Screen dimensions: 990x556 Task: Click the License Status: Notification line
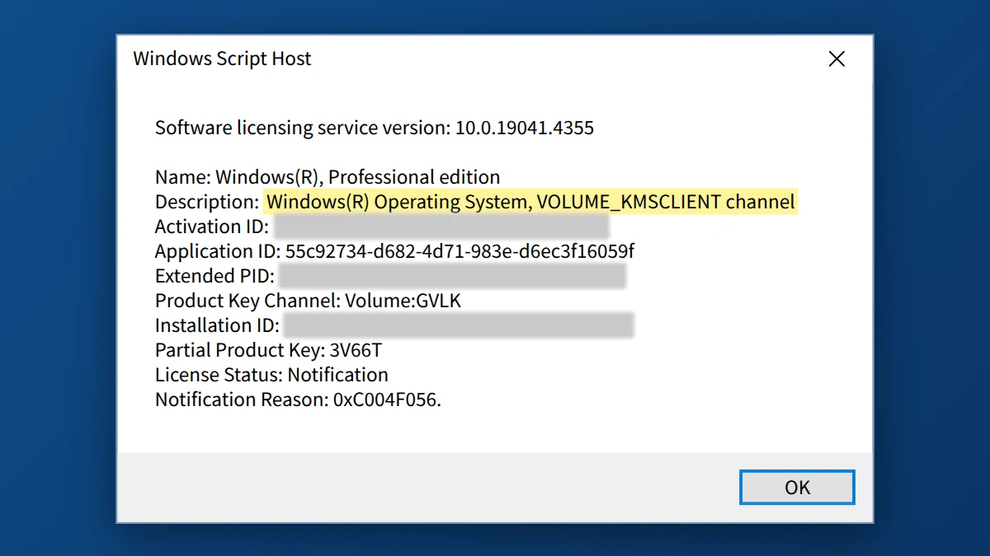click(271, 375)
